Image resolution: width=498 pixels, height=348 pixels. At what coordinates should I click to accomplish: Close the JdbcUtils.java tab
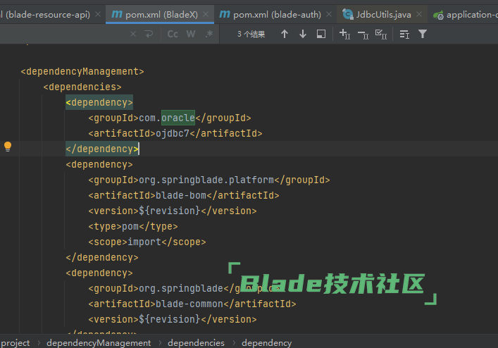[x=419, y=14]
